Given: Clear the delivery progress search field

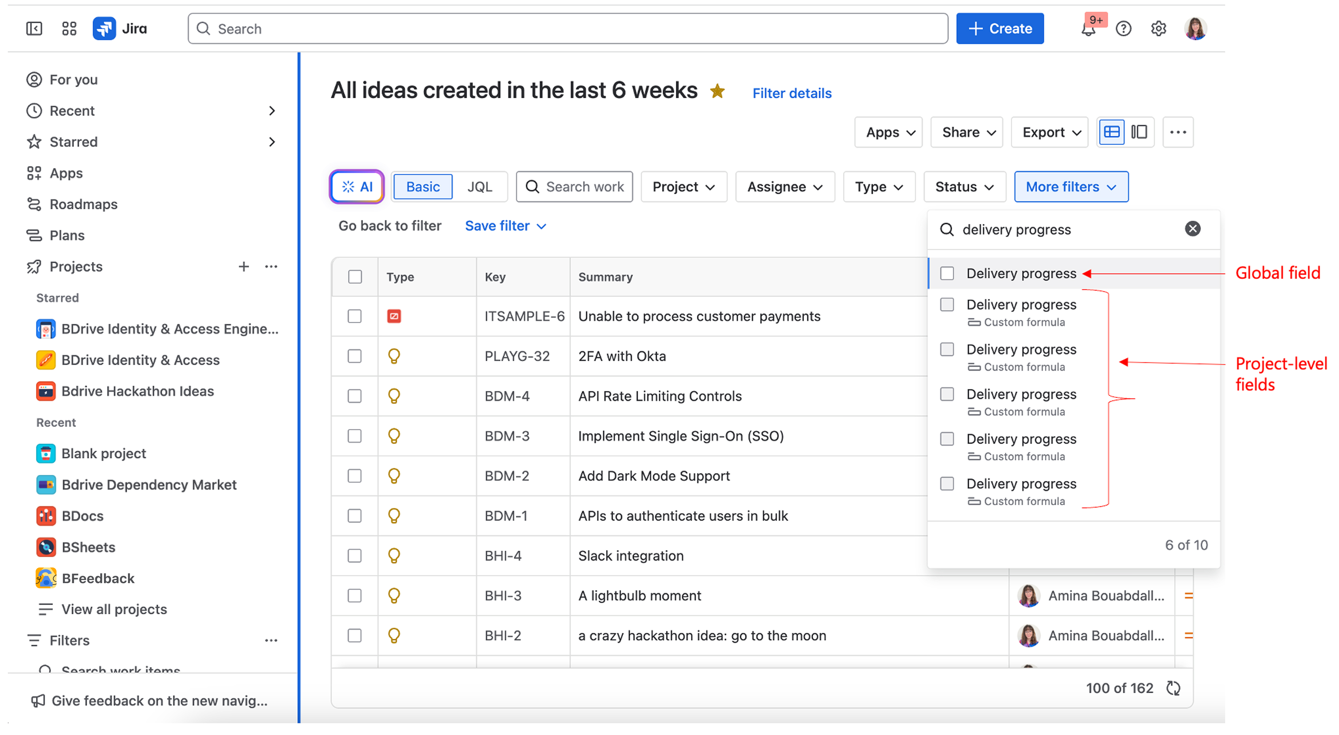Looking at the screenshot, I should (1193, 228).
